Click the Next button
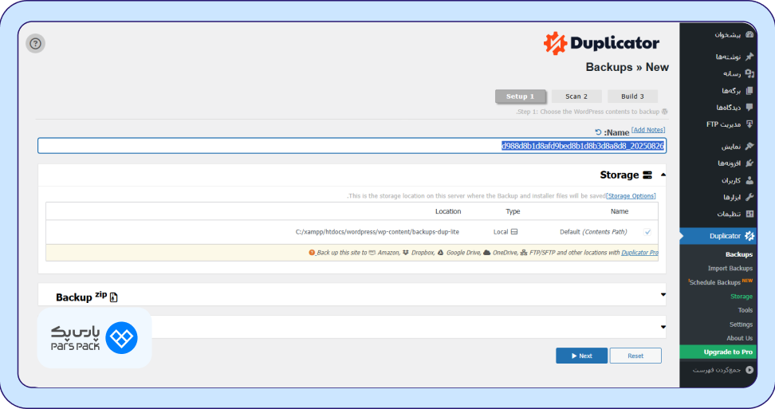This screenshot has width=775, height=409. pos(581,356)
